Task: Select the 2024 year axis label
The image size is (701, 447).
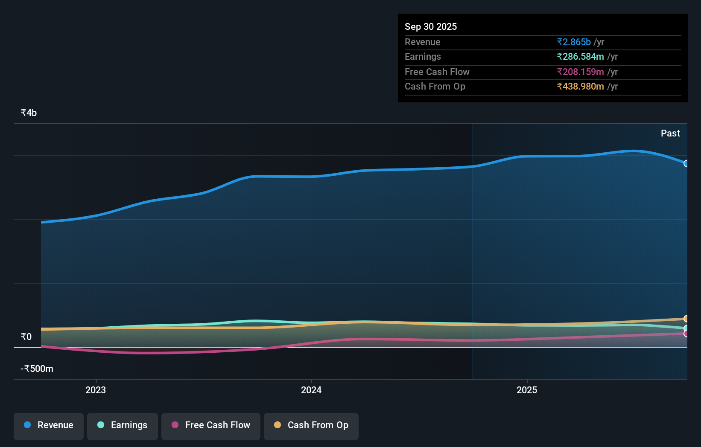Action: tap(311, 389)
